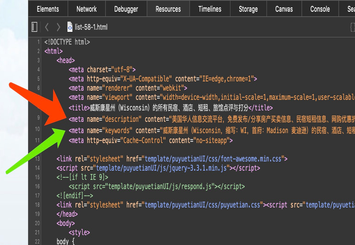This screenshot has height=245, width=355.
Task: Open the Timelines tab
Action: click(x=210, y=9)
